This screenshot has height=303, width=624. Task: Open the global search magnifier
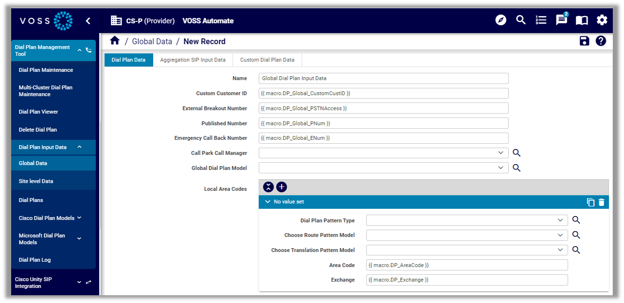point(520,20)
